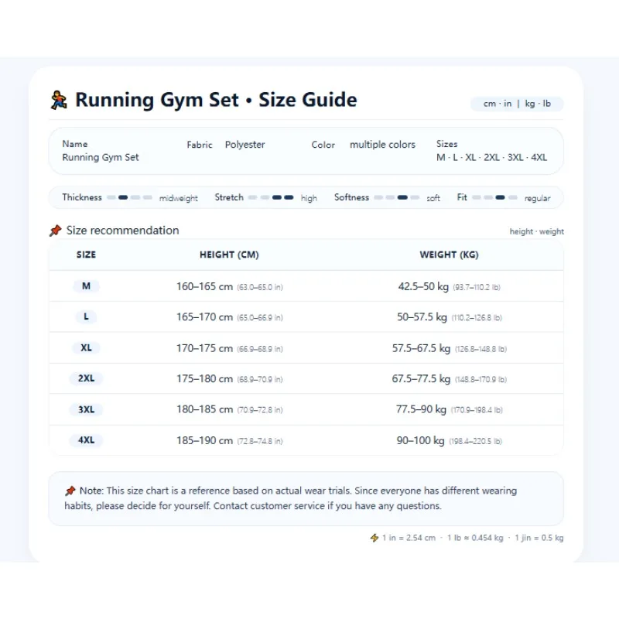Viewport: 619px width, 619px height.
Task: Click the M size badge
Action: tap(86, 286)
